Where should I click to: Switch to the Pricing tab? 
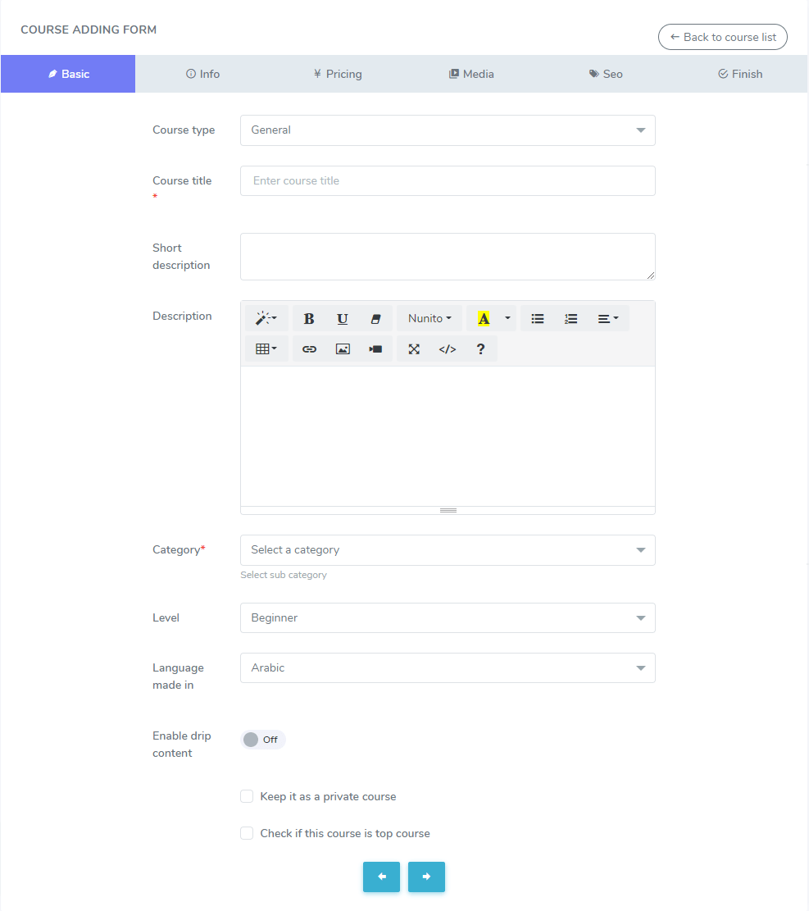337,74
